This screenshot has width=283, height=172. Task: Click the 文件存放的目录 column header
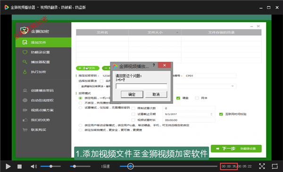pyautogui.click(x=222, y=33)
